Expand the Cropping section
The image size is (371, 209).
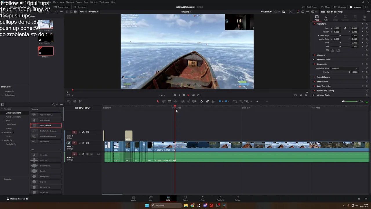[321, 55]
